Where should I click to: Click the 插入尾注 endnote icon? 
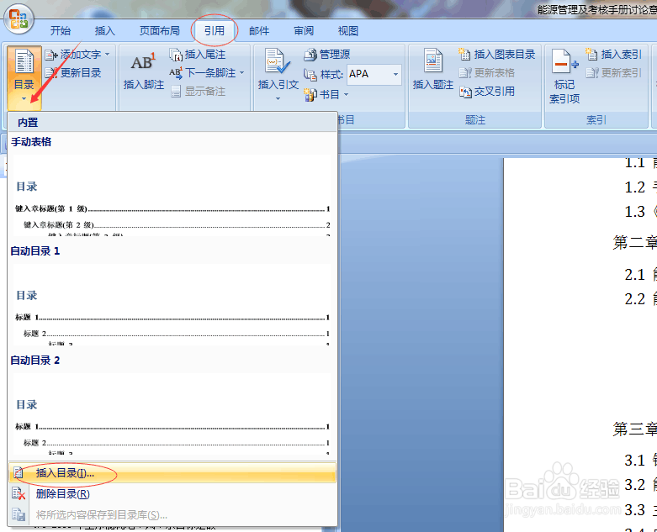click(x=176, y=55)
